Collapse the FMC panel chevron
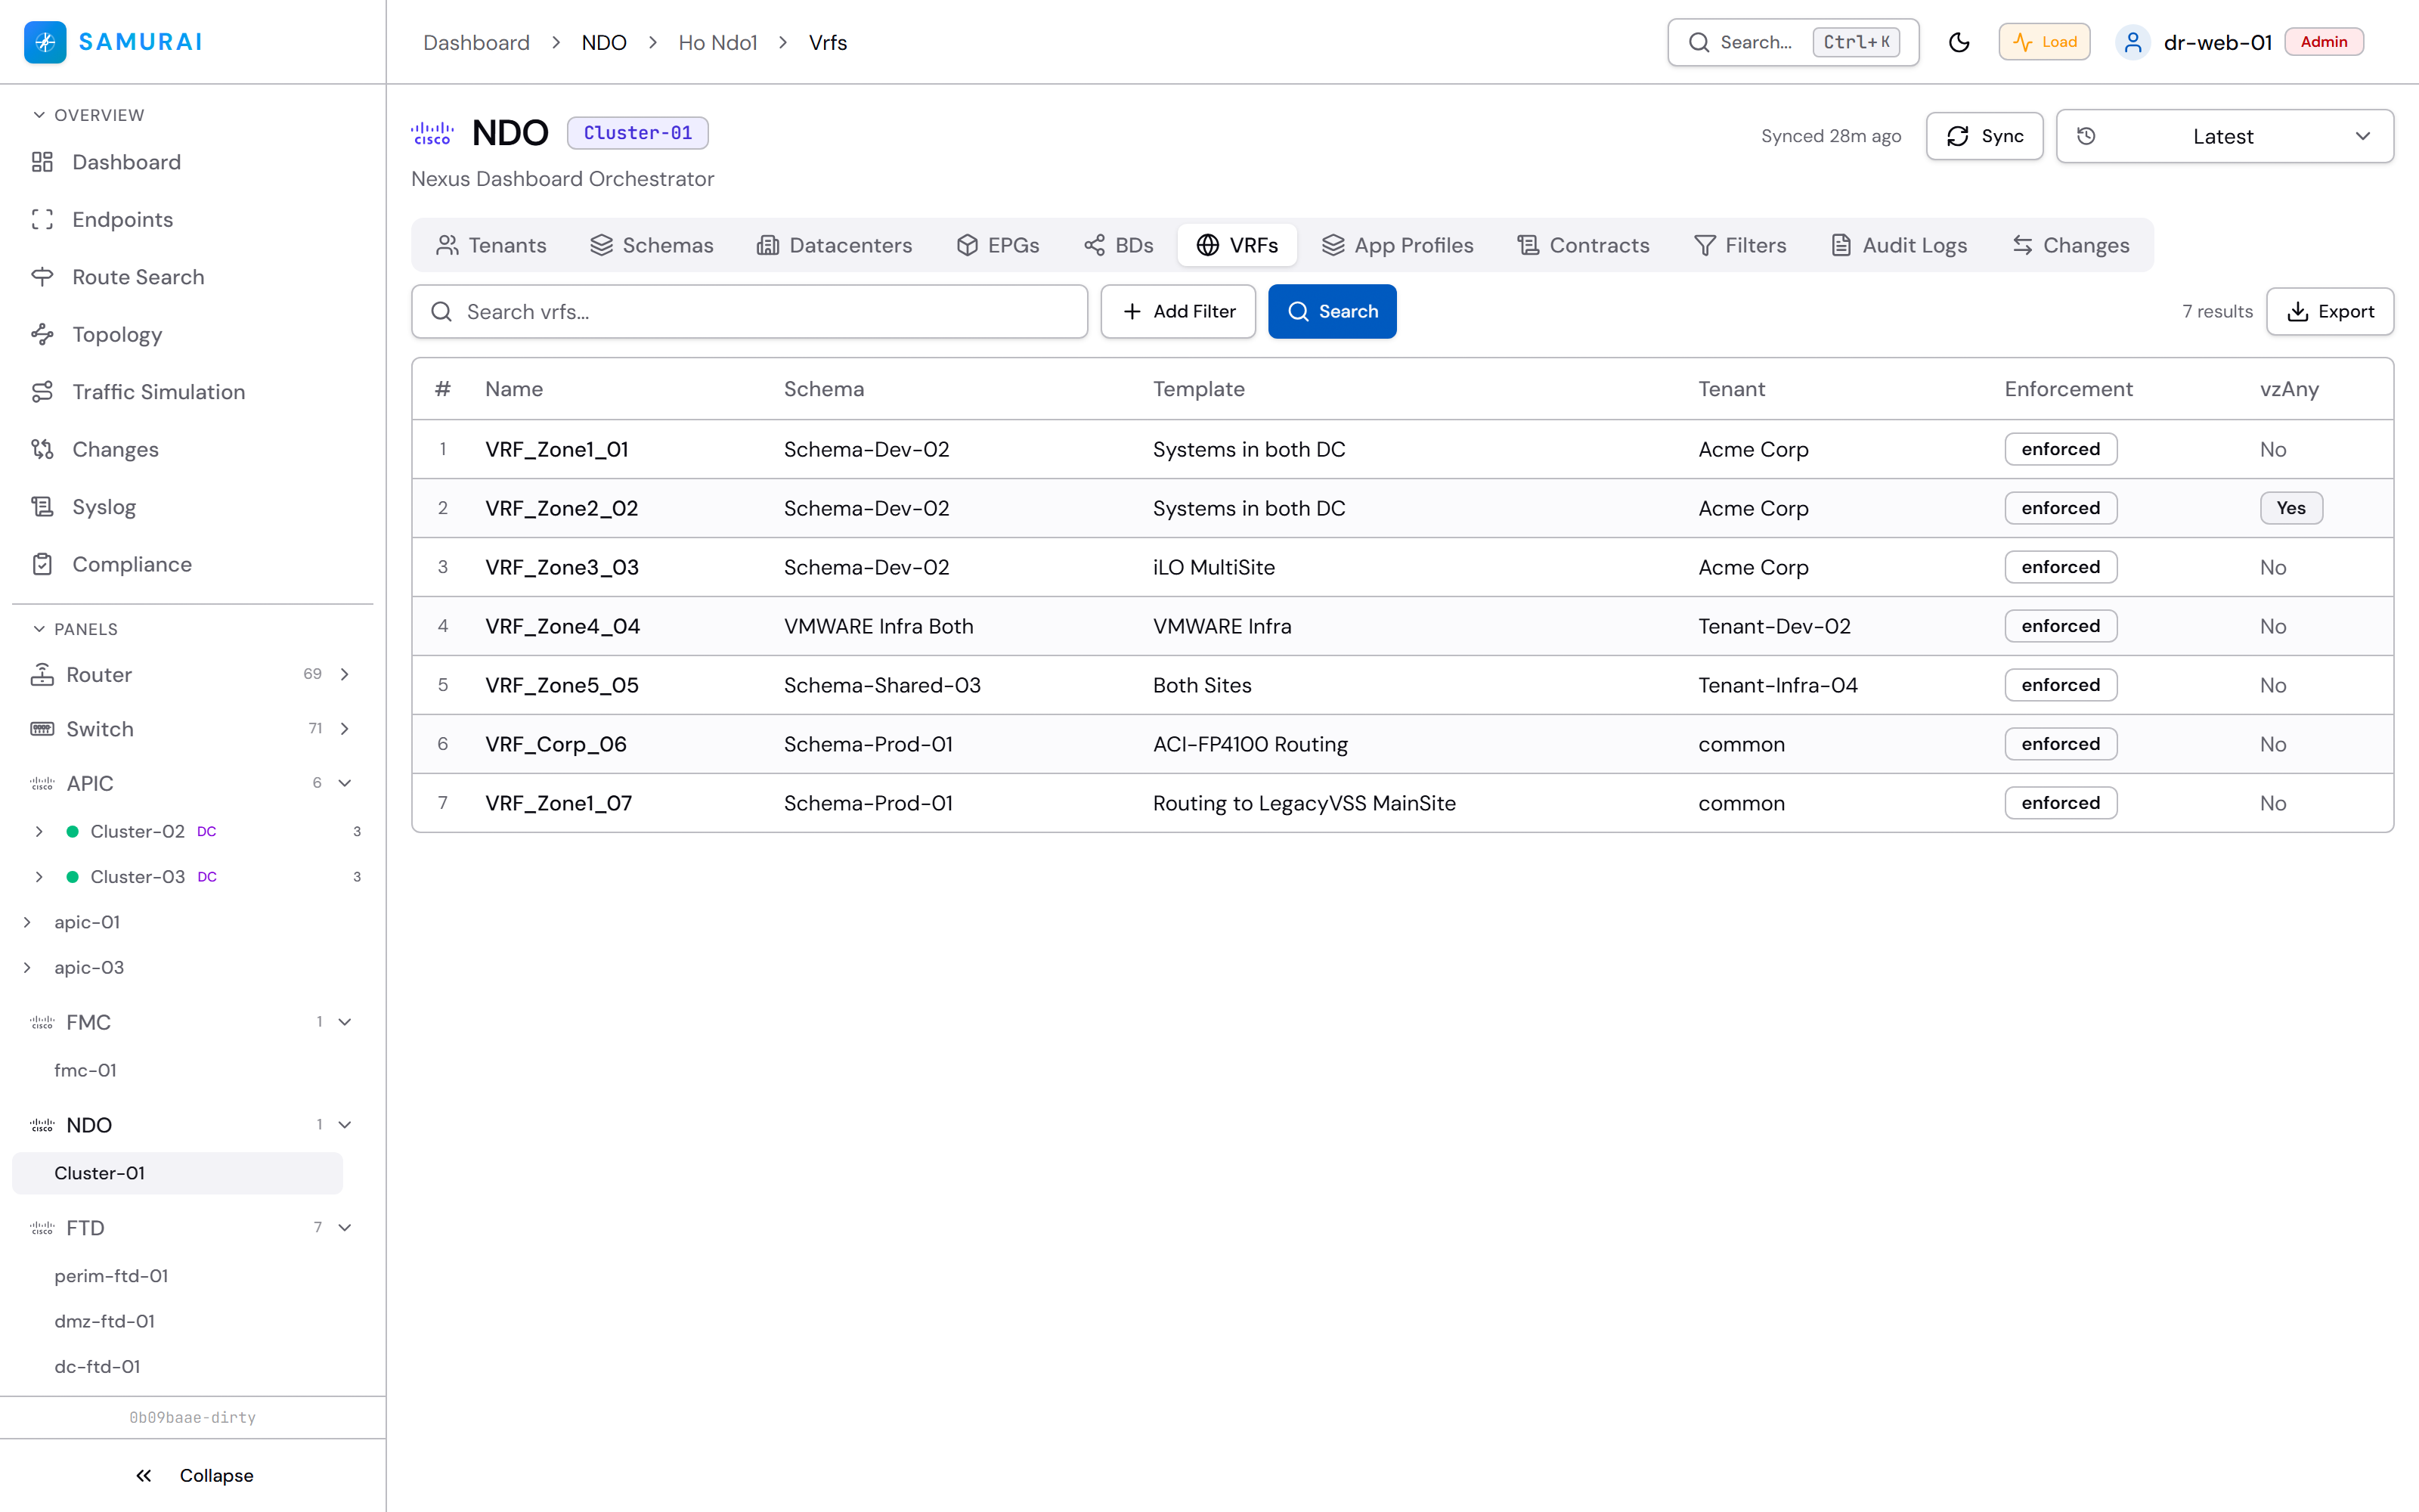Viewport: 2419px width, 1512px height. point(345,1022)
